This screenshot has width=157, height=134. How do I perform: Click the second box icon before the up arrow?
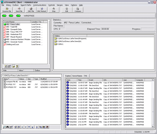click(x=19, y=127)
